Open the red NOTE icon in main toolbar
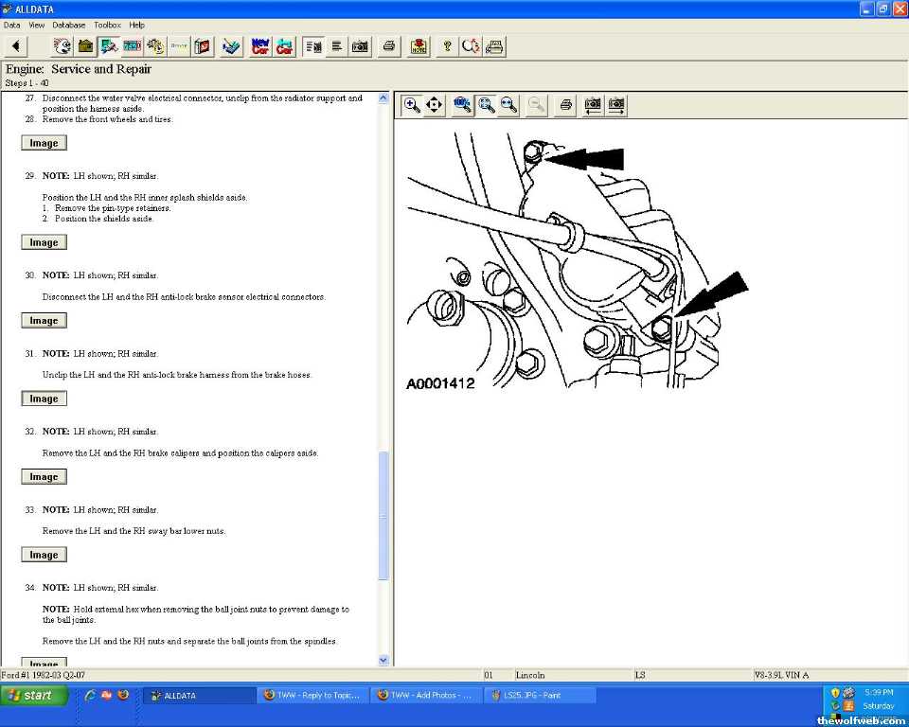The width and height of the screenshot is (909, 727). 419,46
